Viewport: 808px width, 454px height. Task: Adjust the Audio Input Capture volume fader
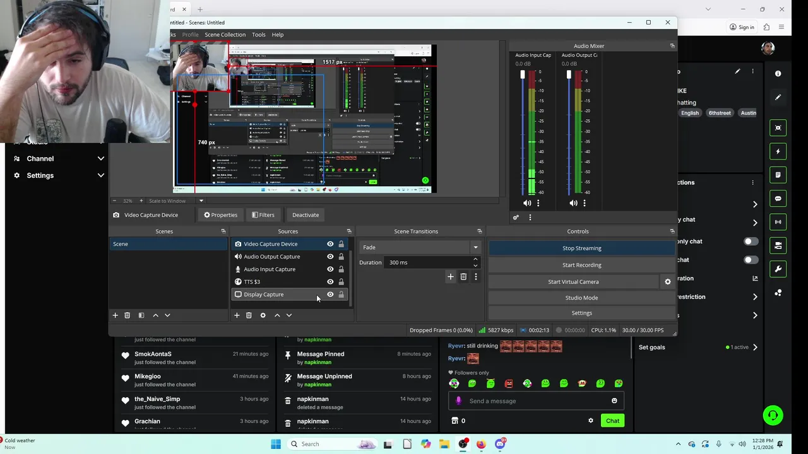tap(523, 76)
